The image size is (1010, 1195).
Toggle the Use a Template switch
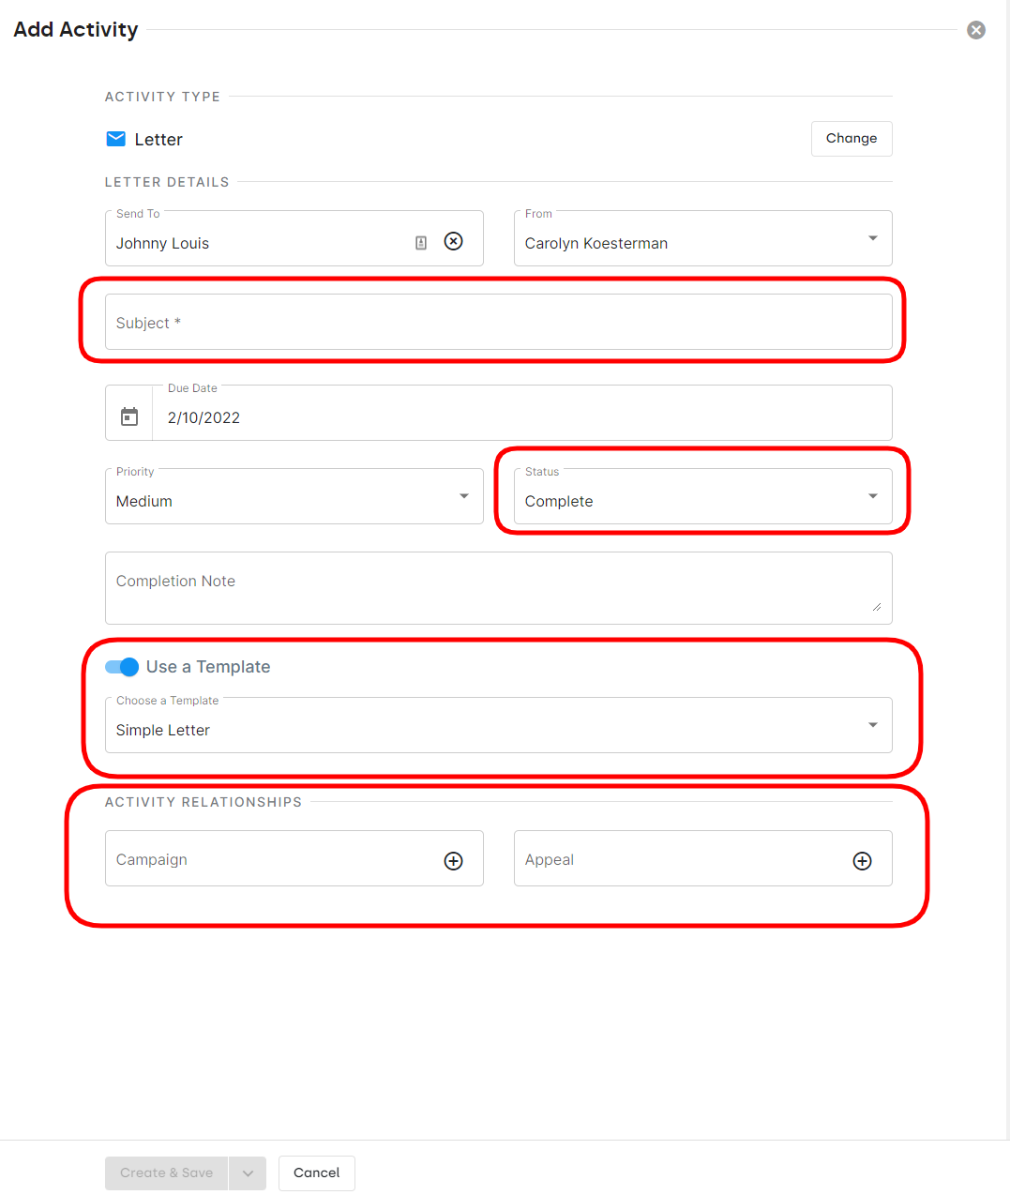click(x=123, y=667)
